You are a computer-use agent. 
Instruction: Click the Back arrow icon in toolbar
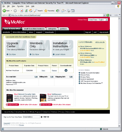(4, 11)
